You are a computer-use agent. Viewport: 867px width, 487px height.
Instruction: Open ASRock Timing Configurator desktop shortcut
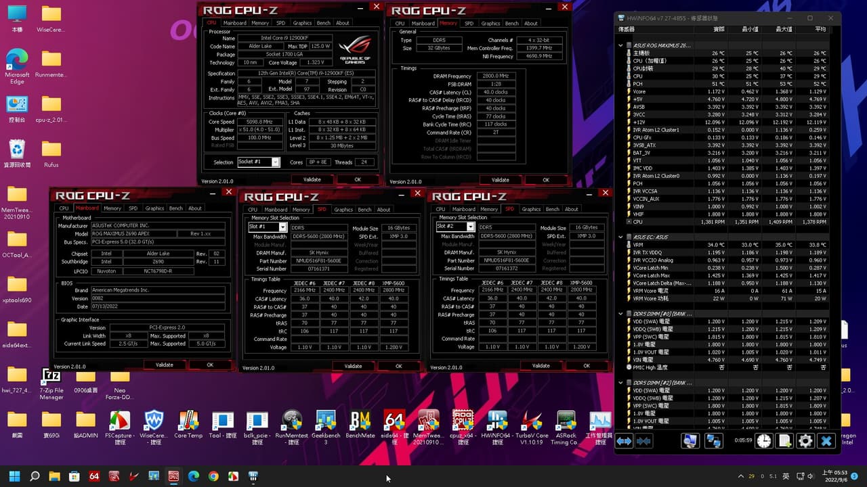pos(566,426)
